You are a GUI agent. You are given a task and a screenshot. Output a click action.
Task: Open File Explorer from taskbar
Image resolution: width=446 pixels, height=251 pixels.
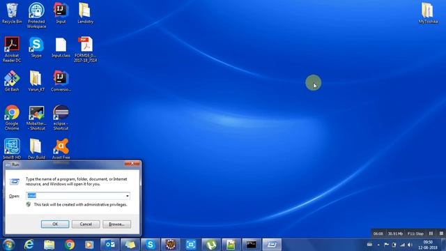[x=49, y=245]
